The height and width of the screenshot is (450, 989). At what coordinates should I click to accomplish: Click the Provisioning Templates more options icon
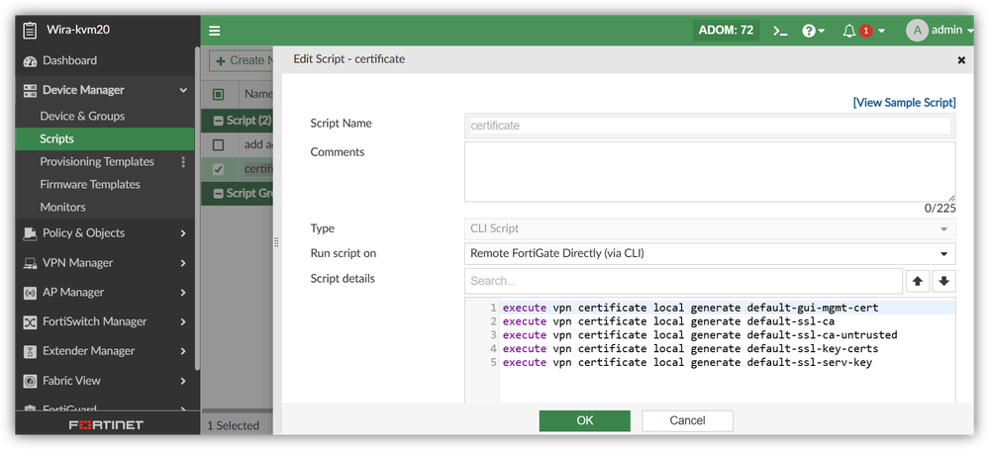point(183,162)
